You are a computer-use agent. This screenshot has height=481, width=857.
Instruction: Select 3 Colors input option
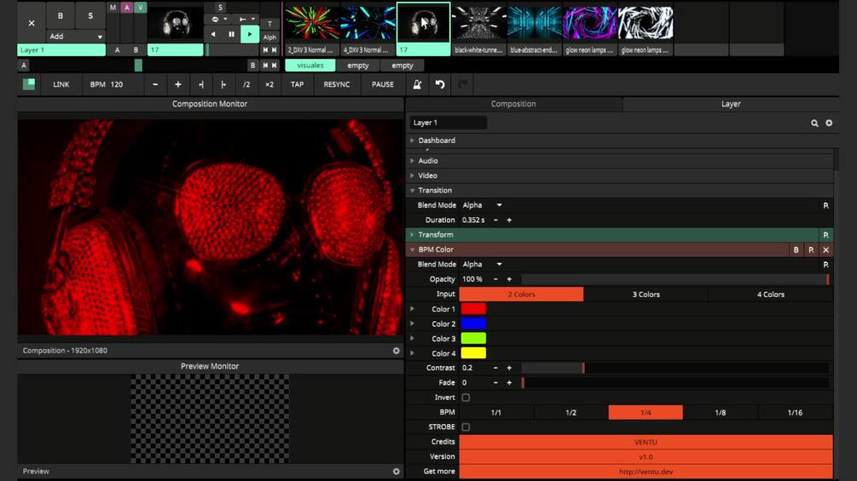pyautogui.click(x=646, y=295)
